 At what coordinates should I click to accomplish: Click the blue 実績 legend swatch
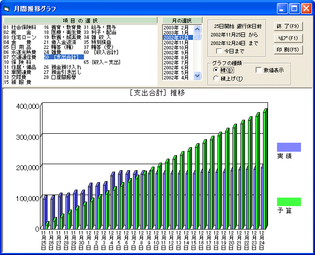coord(288,147)
